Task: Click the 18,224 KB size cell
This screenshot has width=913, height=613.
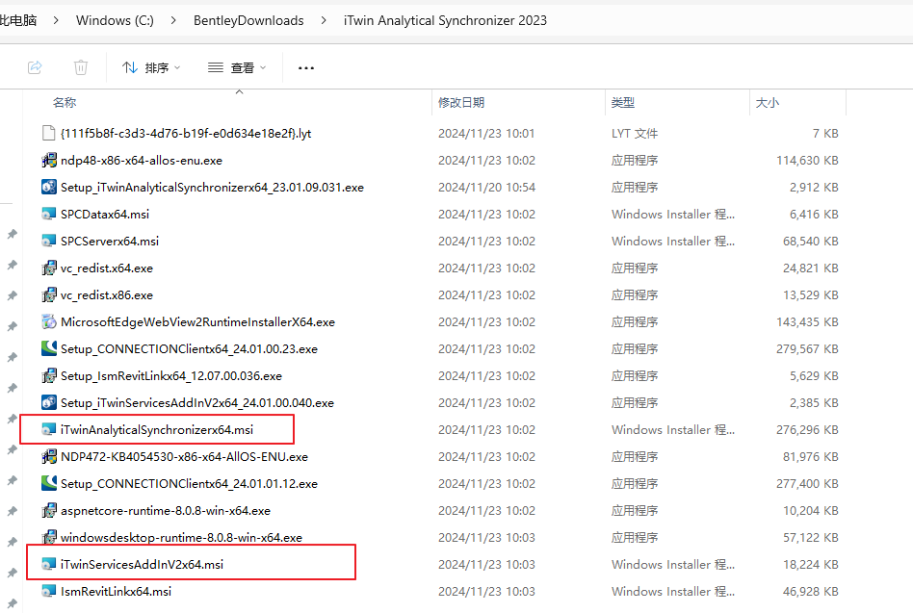Action: tap(811, 564)
